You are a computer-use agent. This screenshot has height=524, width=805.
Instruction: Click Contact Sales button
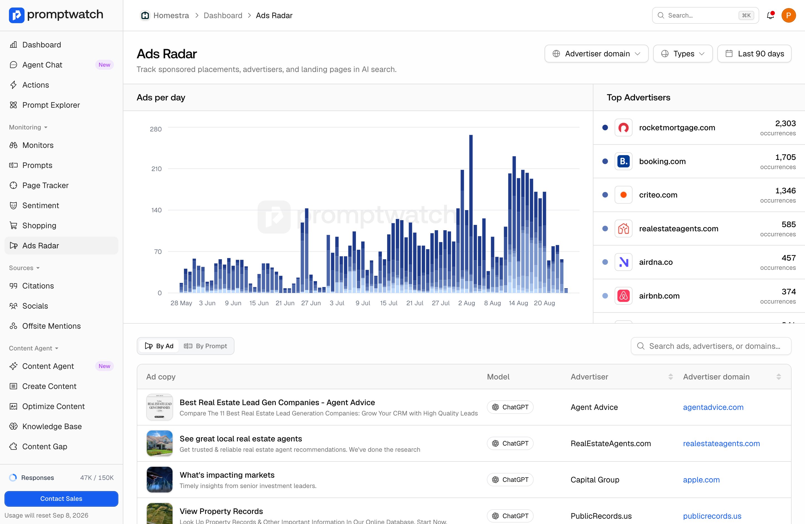point(61,499)
